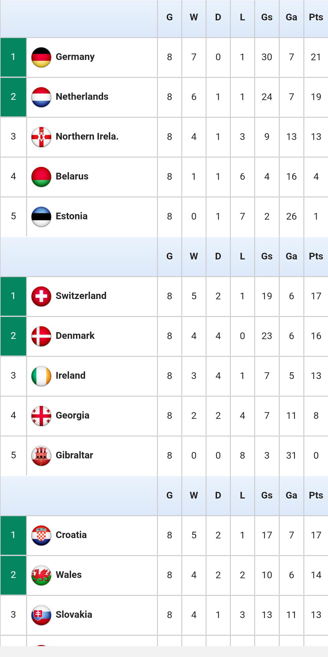The height and width of the screenshot is (657, 328).
Task: Tap the Northern Ireland flag icon
Action: click(x=41, y=137)
